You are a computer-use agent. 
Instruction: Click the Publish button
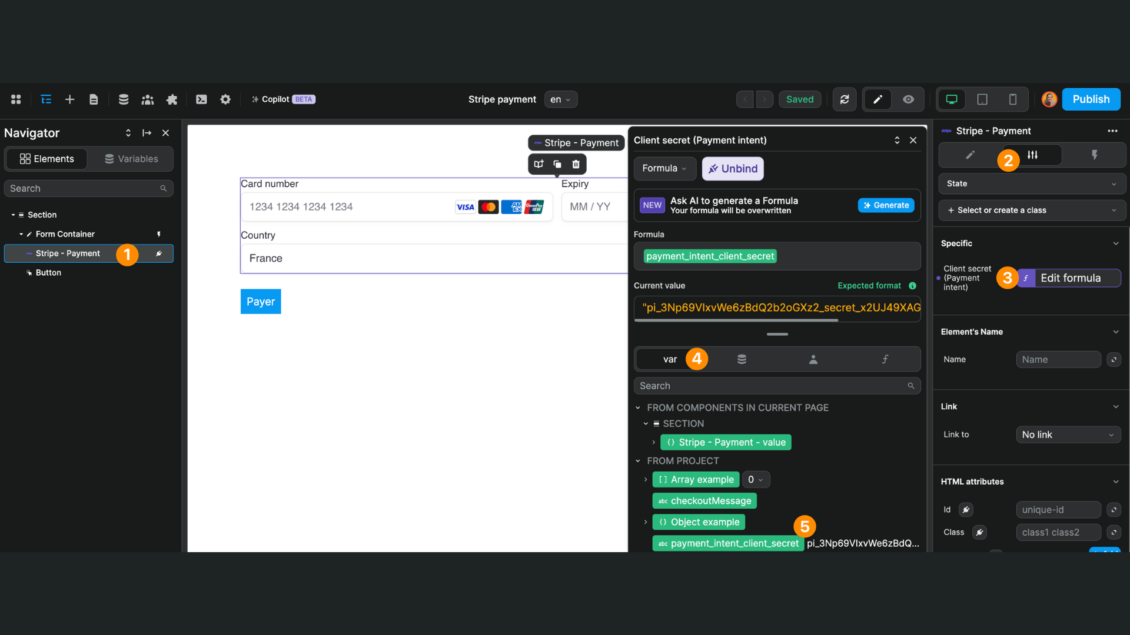[x=1091, y=99]
